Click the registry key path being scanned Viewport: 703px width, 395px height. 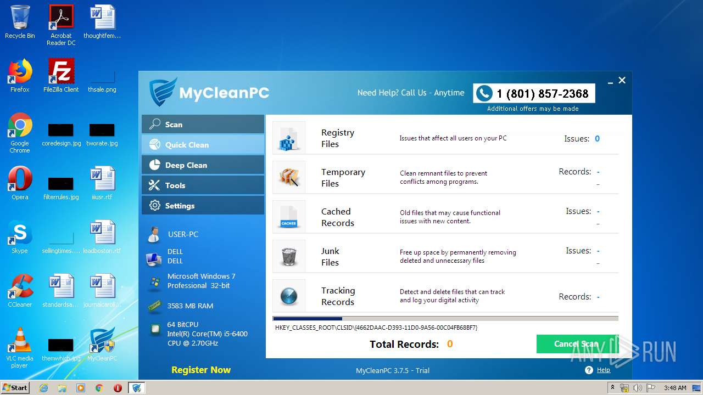coord(376,328)
